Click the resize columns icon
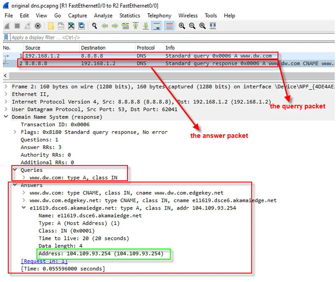 point(213,26)
